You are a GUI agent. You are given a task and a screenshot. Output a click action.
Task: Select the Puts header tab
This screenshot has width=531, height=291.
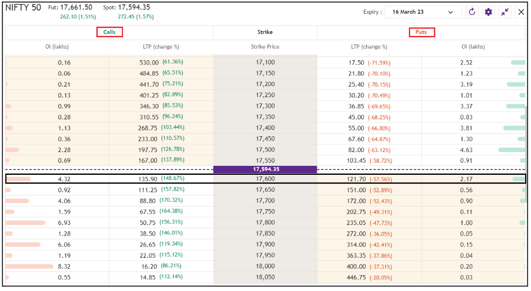[421, 32]
